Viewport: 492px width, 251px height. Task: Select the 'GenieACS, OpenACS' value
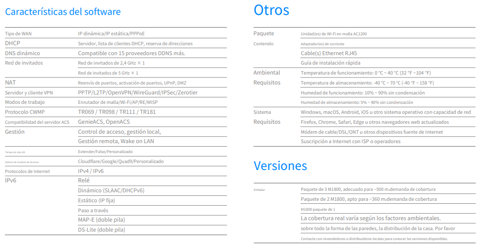coord(104,122)
